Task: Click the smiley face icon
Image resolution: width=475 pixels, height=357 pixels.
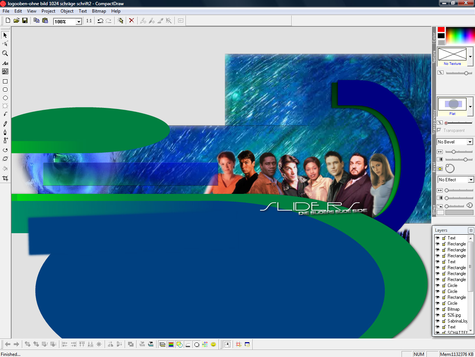Action: (x=213, y=344)
